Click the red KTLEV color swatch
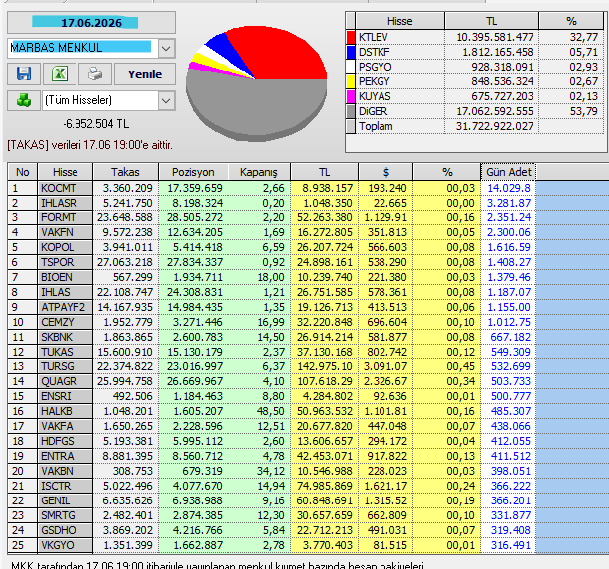Image resolution: width=609 pixels, height=569 pixels. [351, 37]
